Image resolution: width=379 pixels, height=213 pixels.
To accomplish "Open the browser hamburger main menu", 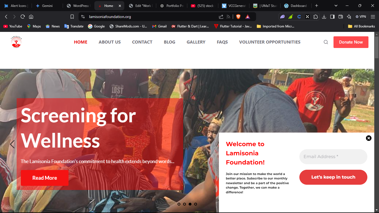I will [373, 17].
